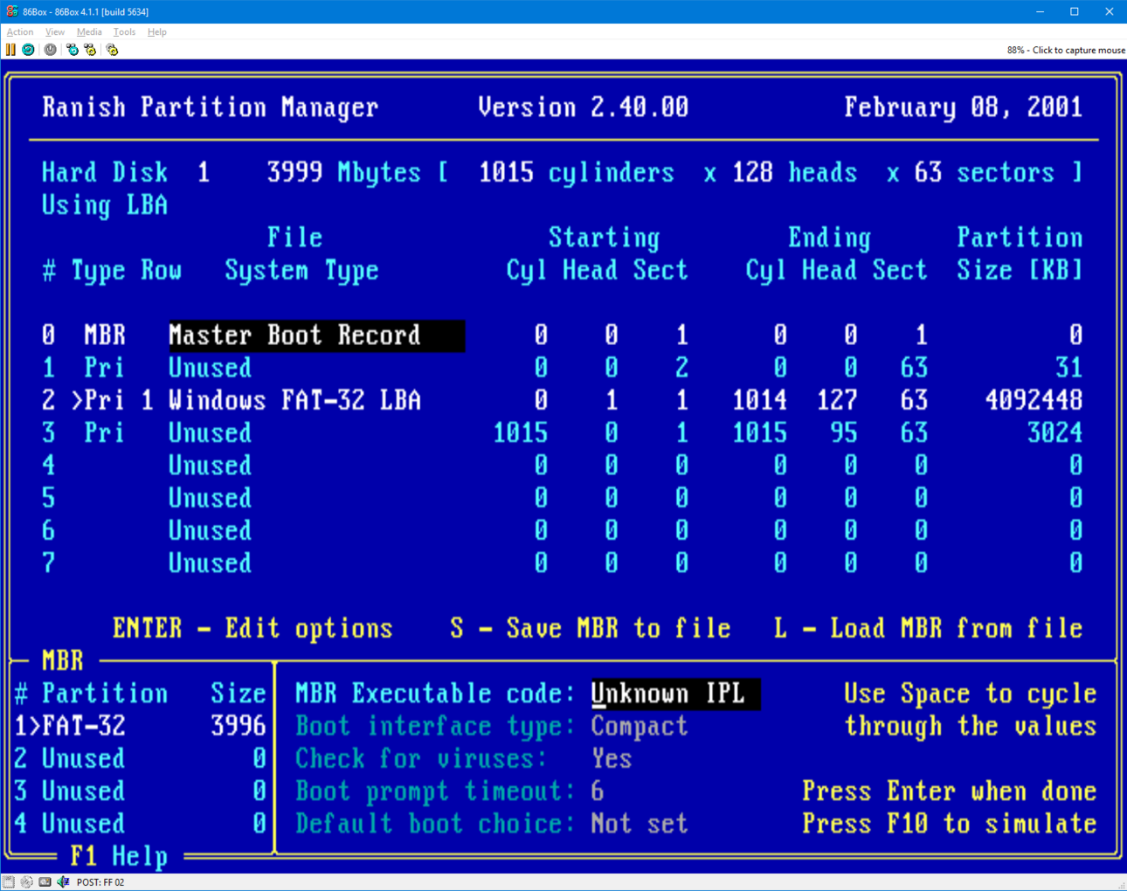Click the Boot prompt timeout value '6'
This screenshot has height=891, width=1127.
pyautogui.click(x=598, y=791)
